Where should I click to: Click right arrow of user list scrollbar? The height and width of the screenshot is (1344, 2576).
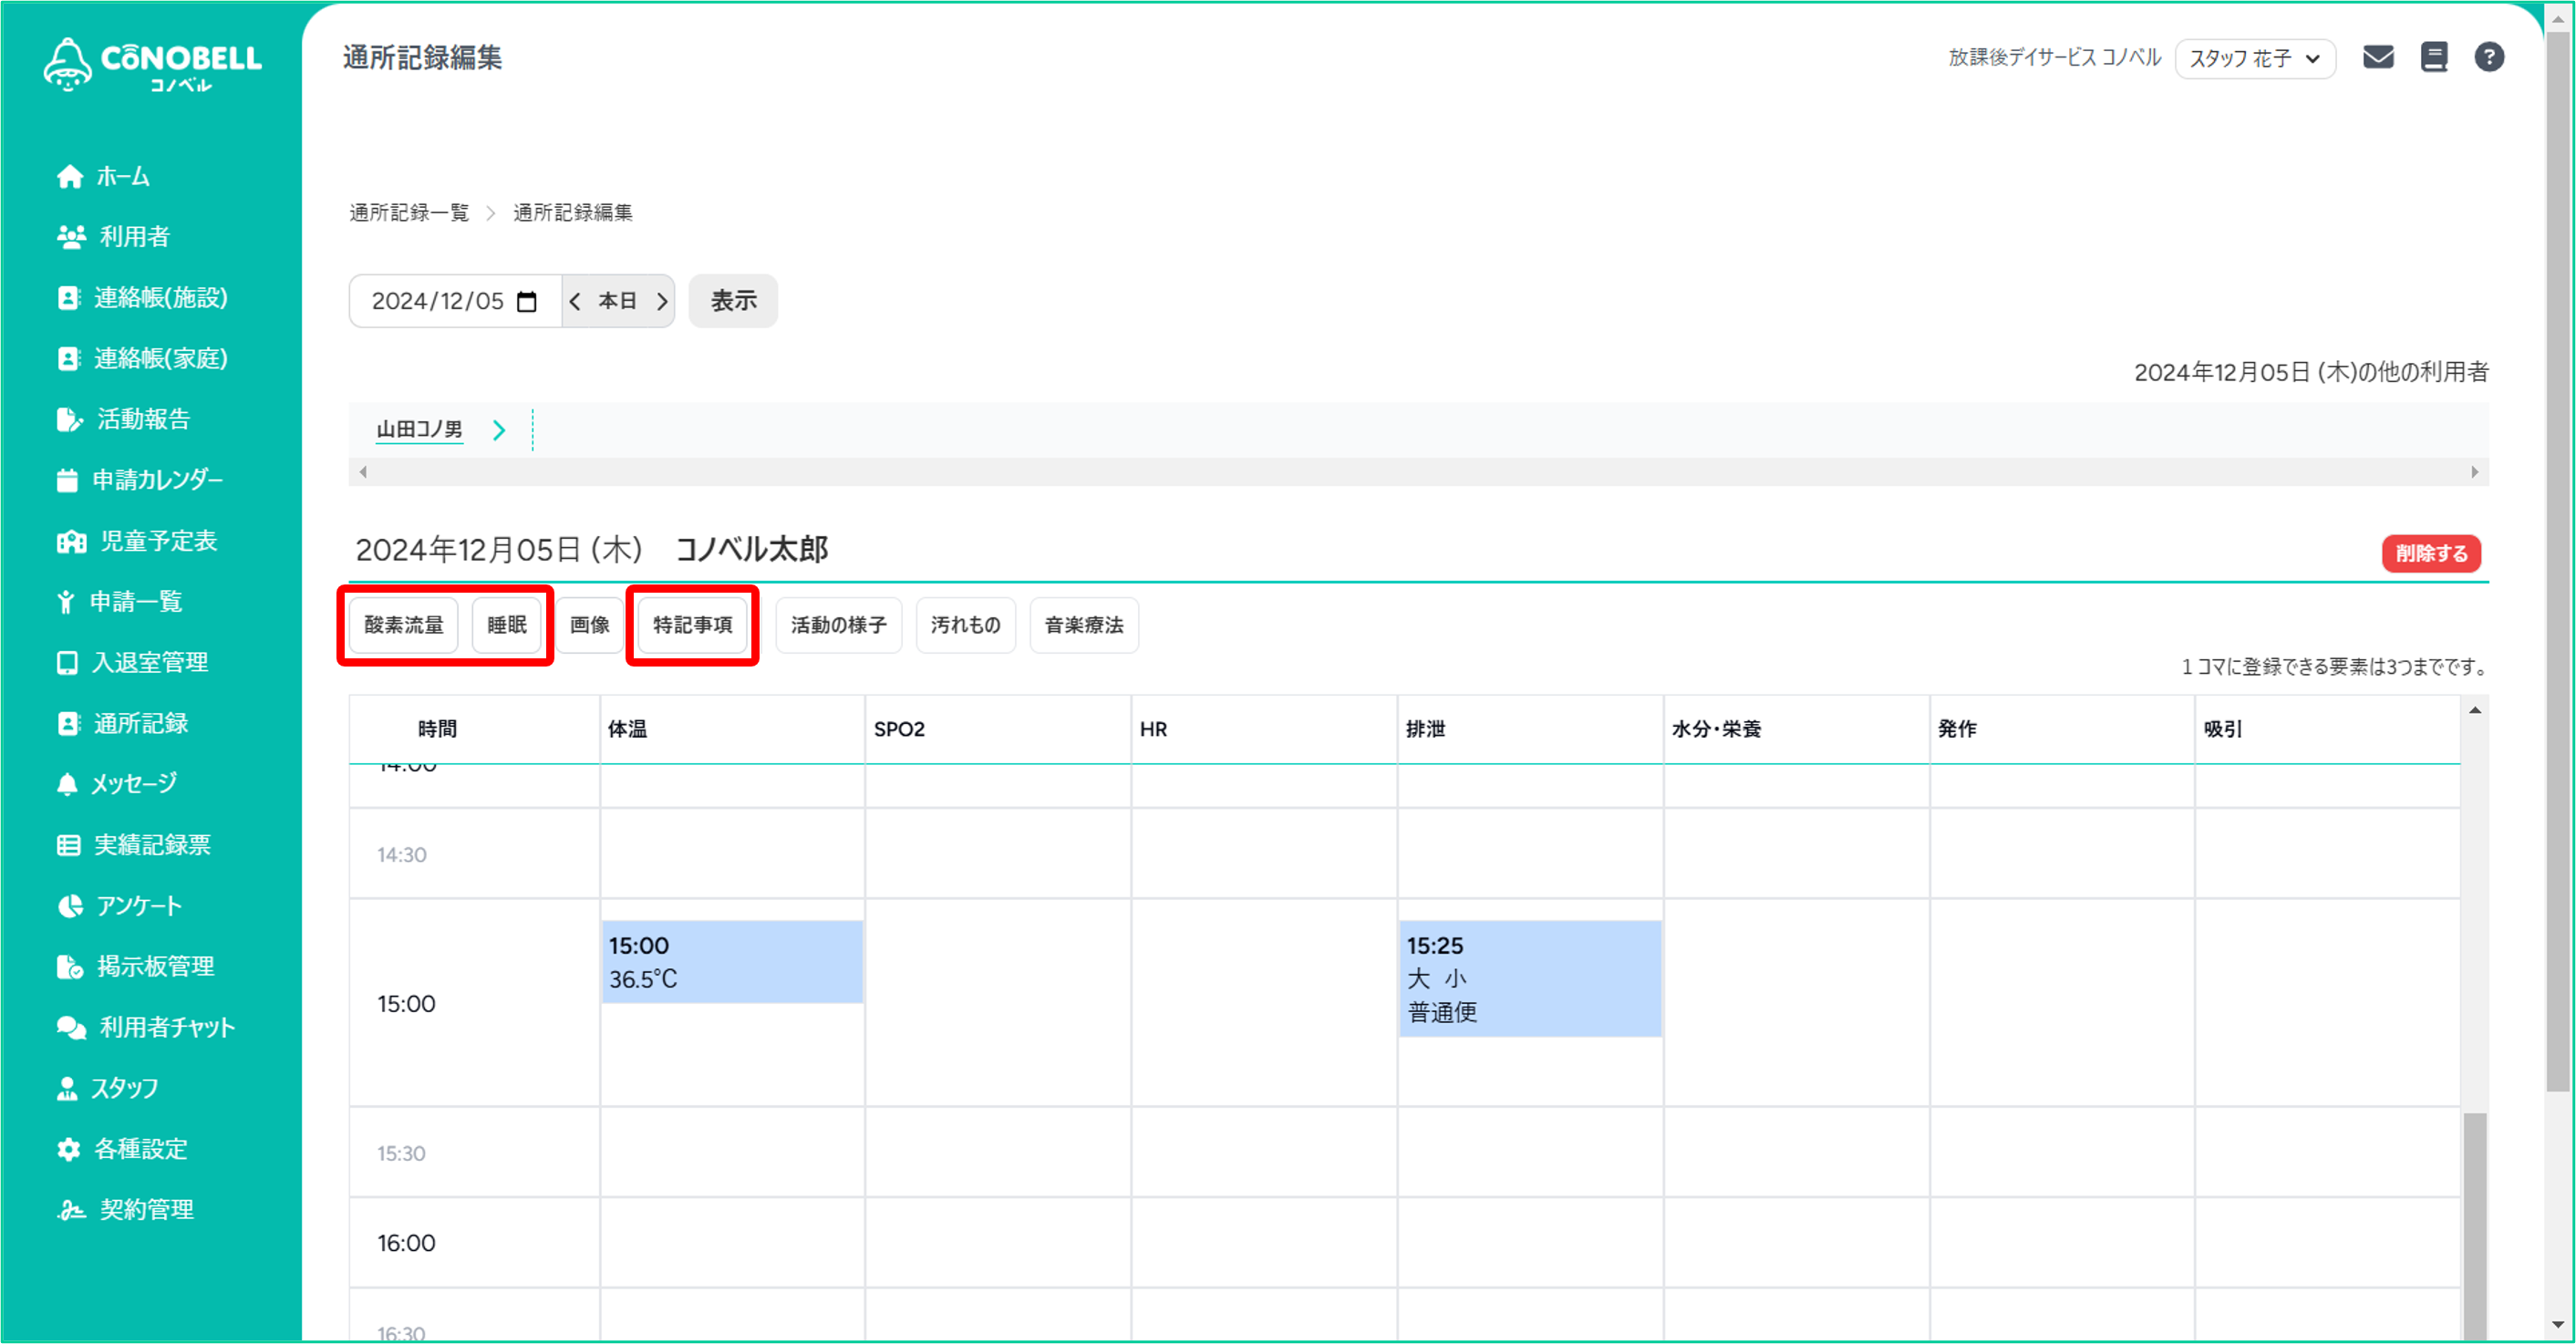(2474, 472)
